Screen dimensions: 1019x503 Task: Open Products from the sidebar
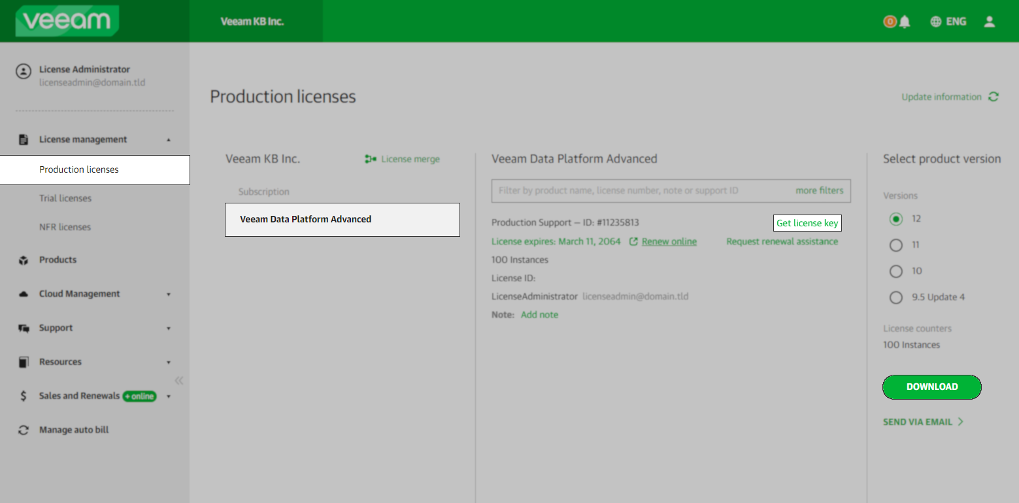point(58,260)
